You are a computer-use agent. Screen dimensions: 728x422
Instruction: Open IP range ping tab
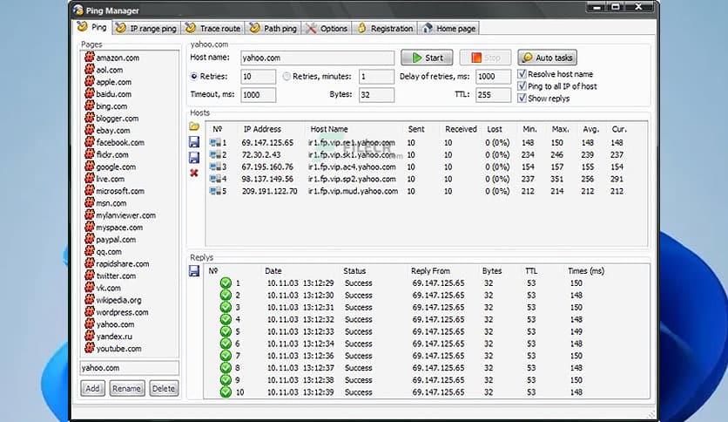(146, 29)
